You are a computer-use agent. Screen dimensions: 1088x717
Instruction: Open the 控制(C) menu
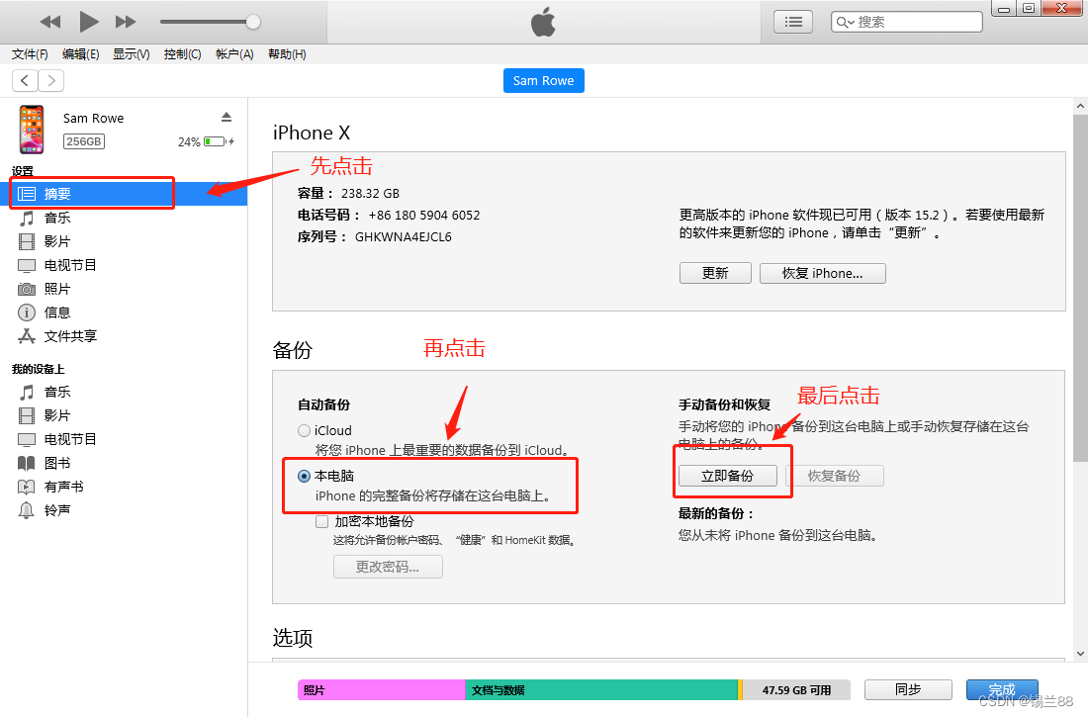[183, 54]
